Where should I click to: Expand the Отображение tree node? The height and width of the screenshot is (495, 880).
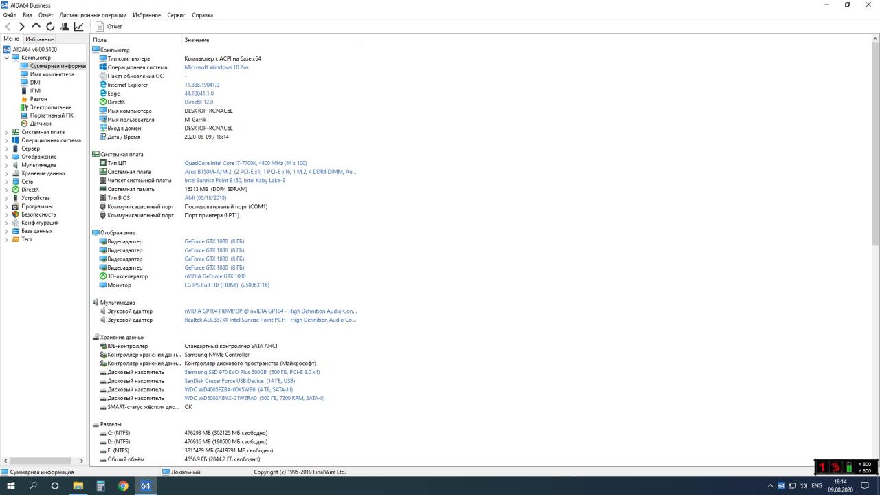pyautogui.click(x=7, y=157)
